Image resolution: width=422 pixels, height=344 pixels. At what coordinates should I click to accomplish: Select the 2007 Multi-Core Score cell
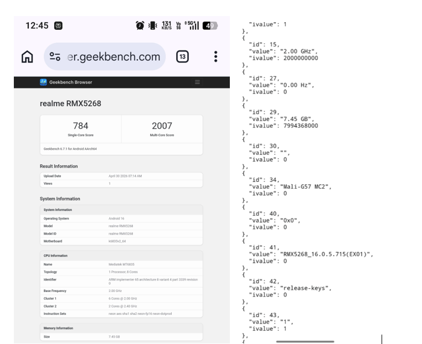tap(162, 129)
